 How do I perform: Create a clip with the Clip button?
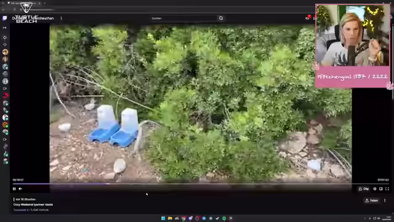coord(364,189)
